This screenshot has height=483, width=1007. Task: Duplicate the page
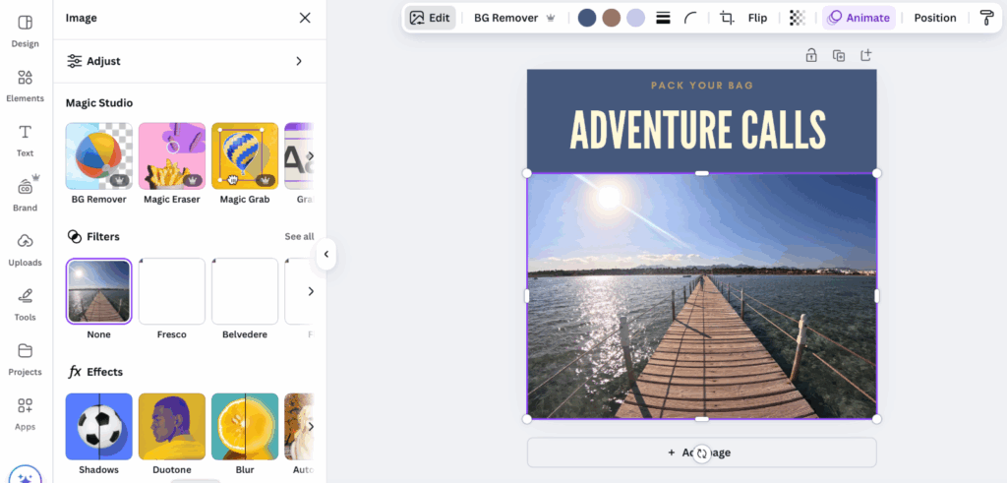[x=839, y=55]
